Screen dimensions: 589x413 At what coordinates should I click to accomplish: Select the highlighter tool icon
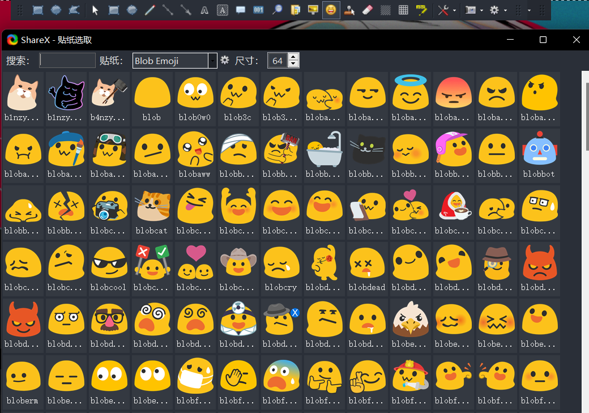pyautogui.click(x=421, y=10)
